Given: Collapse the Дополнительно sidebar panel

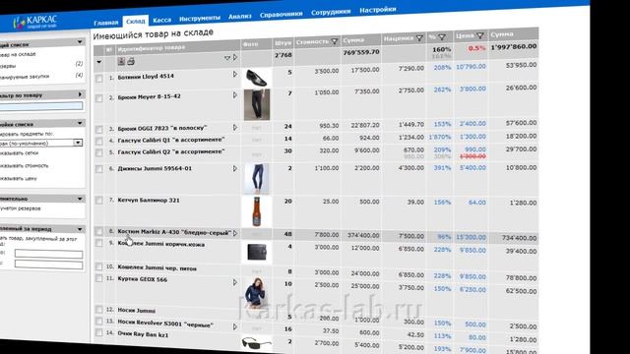Looking at the screenshot, I should (x=80, y=199).
